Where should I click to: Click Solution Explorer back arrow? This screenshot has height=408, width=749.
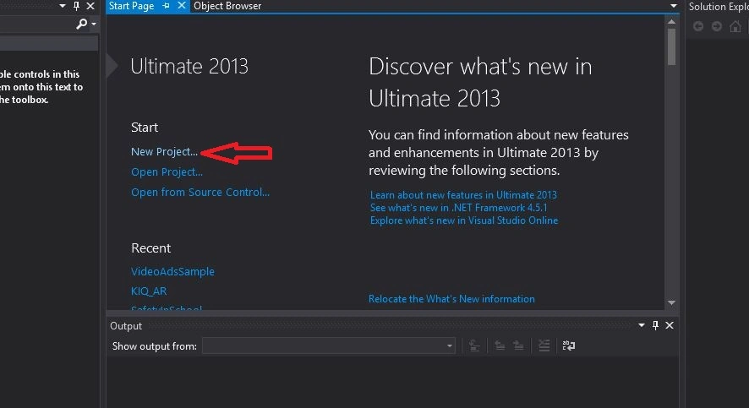[x=698, y=26]
